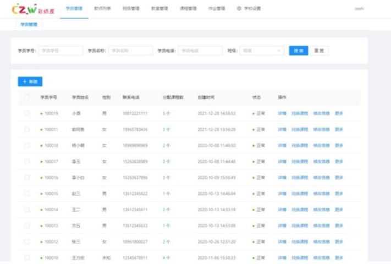
Task: Open 教室管理 in the top navigation
Action: pyautogui.click(x=159, y=8)
